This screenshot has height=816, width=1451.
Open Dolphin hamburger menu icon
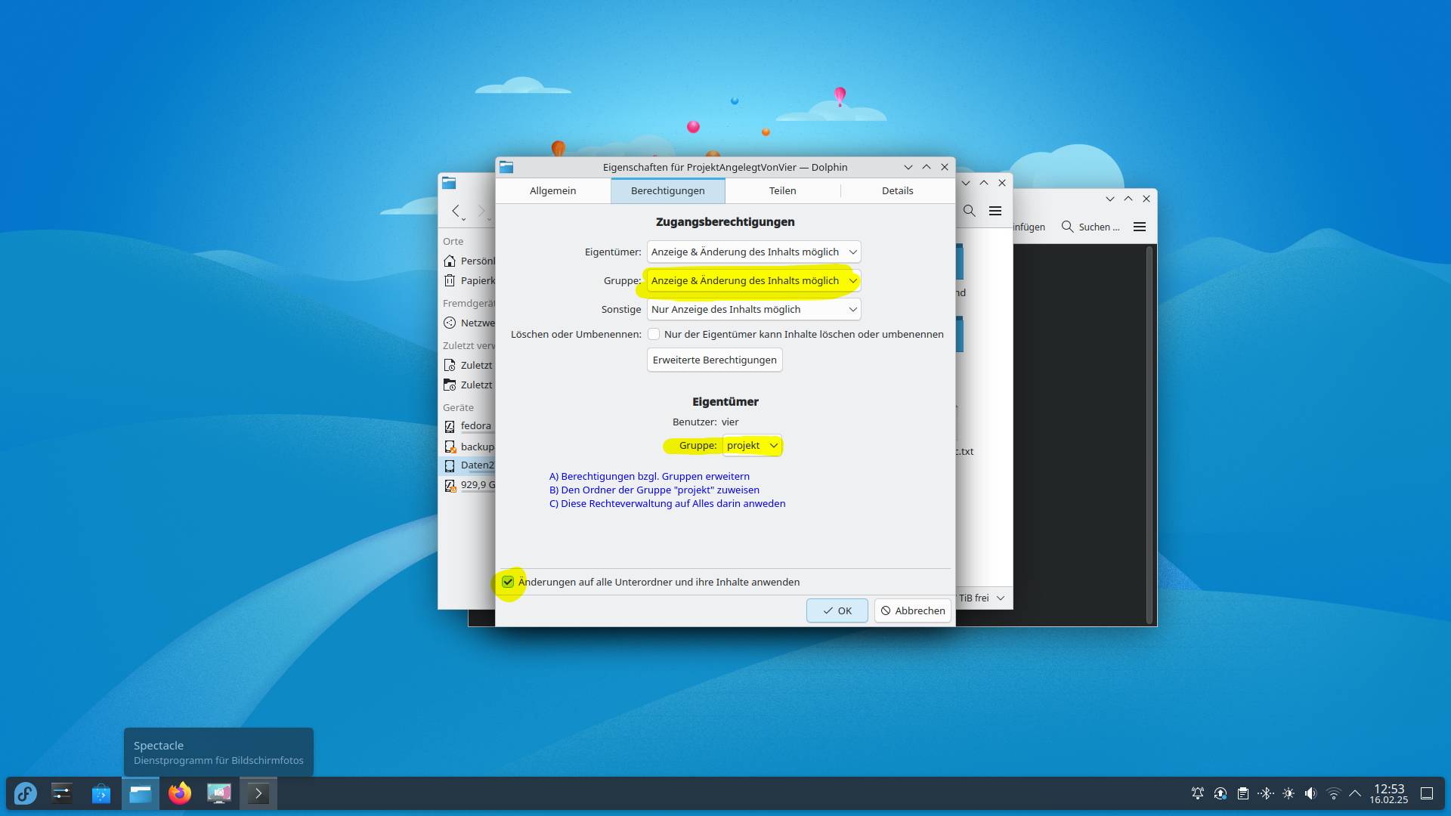pyautogui.click(x=995, y=211)
